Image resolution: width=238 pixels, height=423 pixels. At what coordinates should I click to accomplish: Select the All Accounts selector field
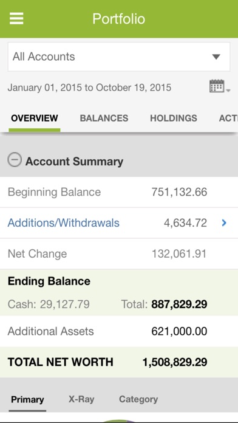119,57
